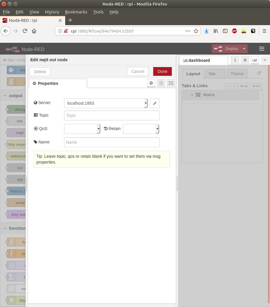Open the Adblock Plus extension icon
This screenshot has width=270, height=307.
point(234,31)
